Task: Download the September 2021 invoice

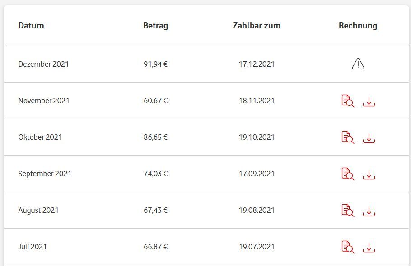Action: coord(369,174)
